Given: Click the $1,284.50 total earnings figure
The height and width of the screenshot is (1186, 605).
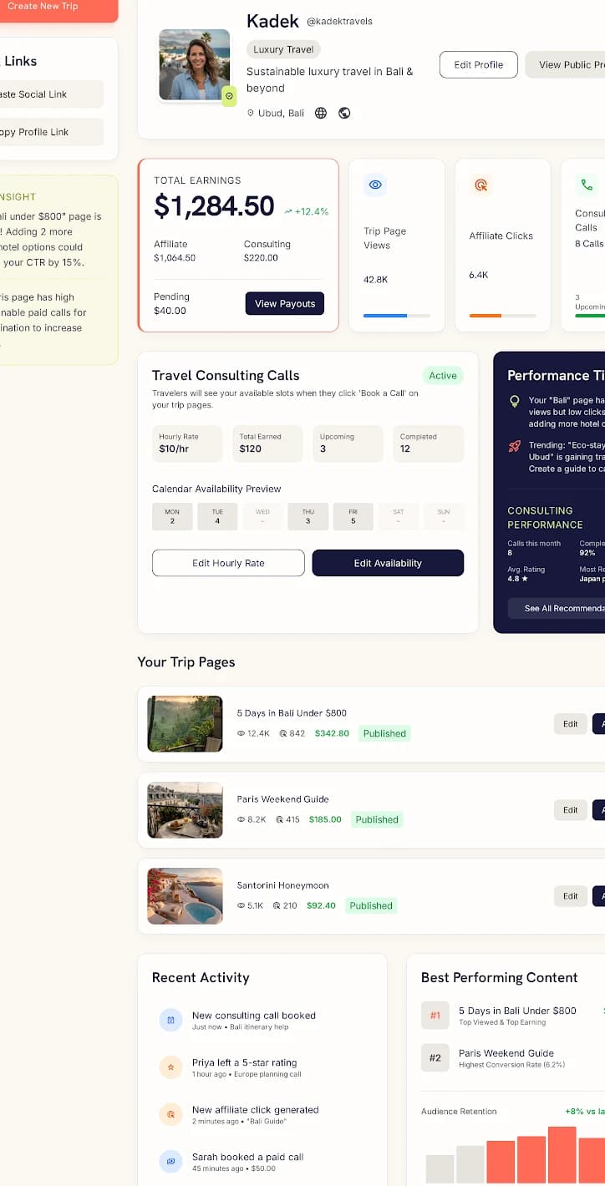Looking at the screenshot, I should pos(214,205).
